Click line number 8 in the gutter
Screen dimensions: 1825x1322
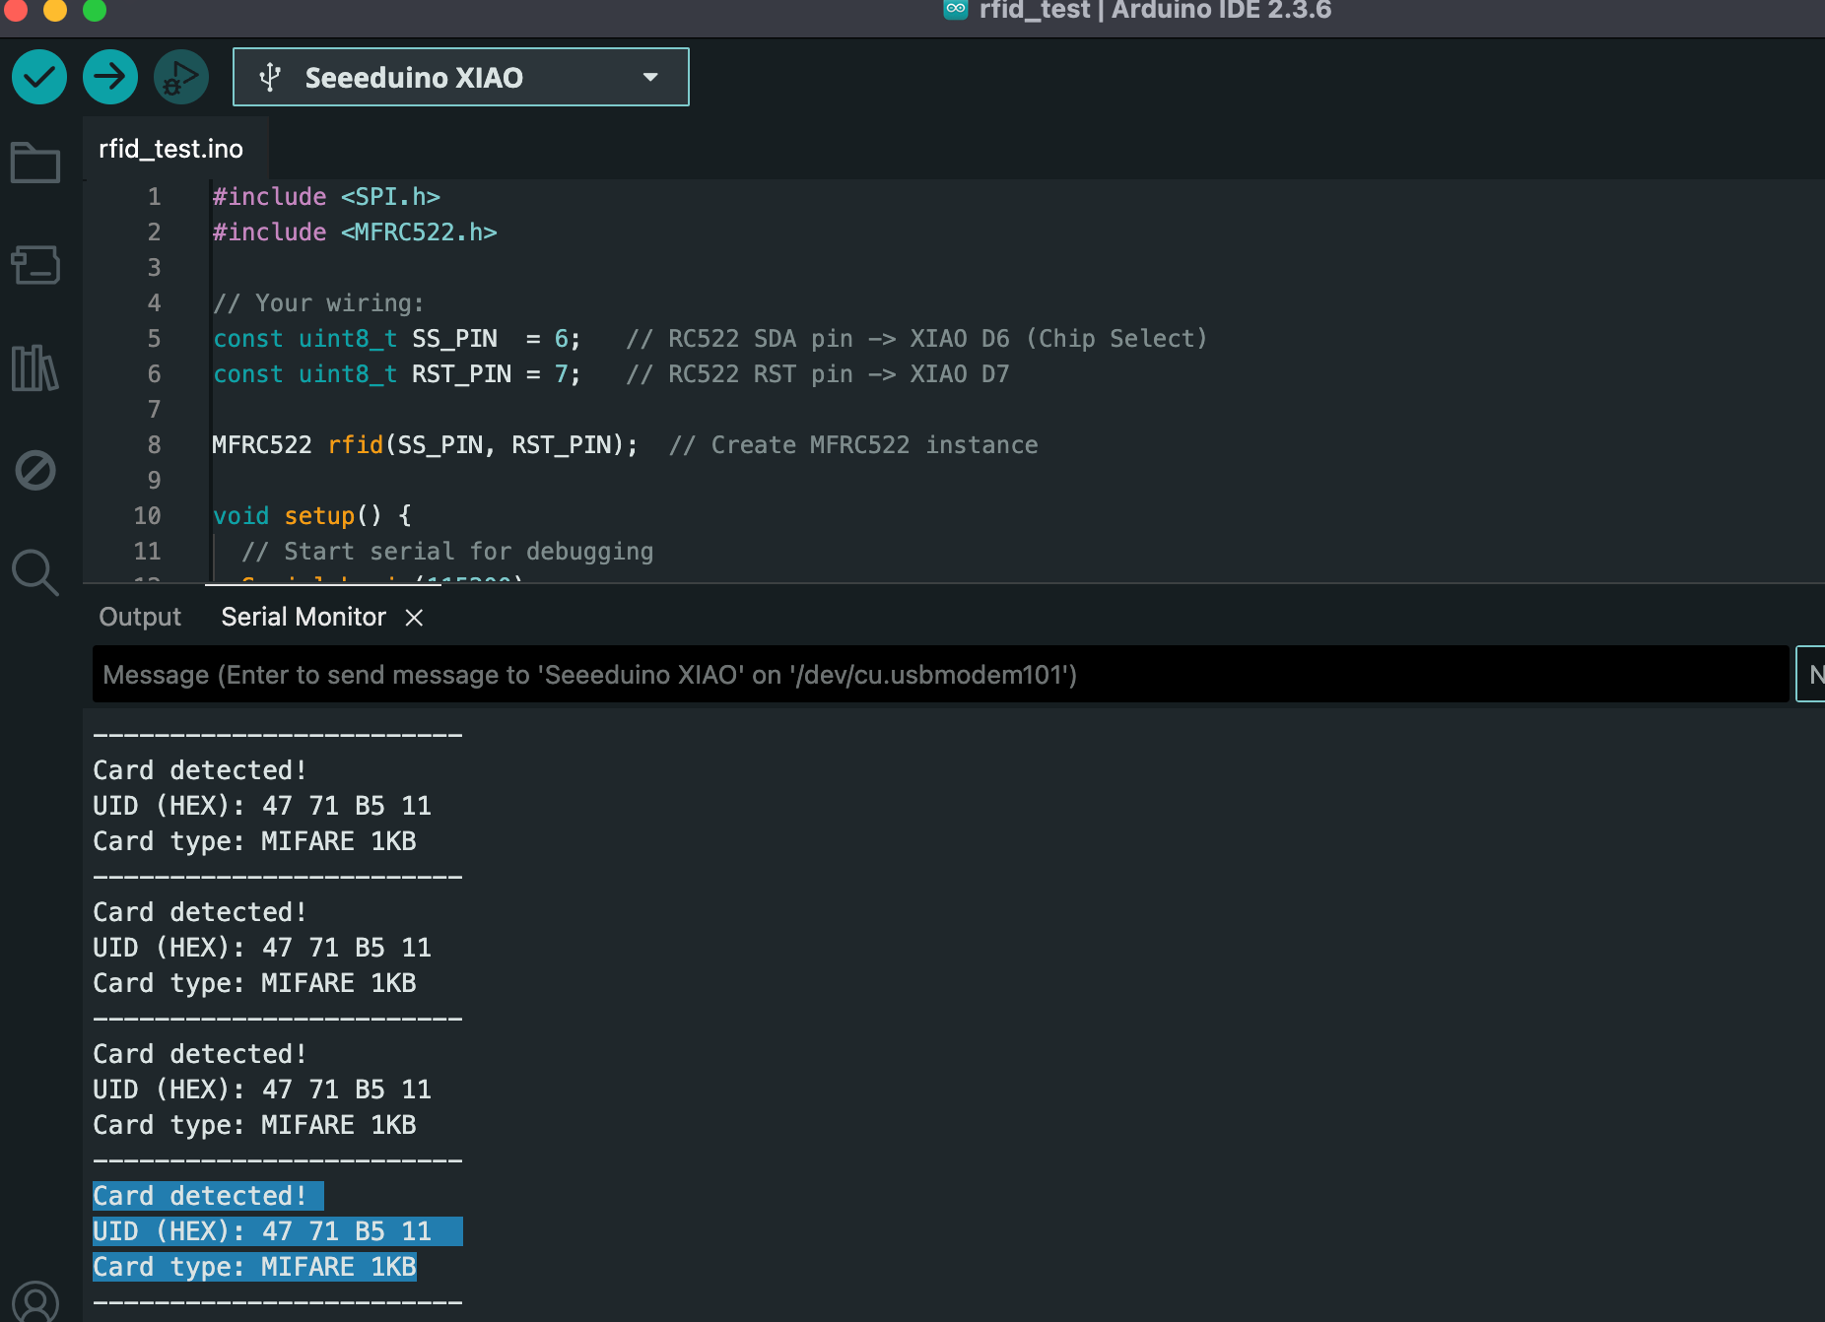[x=154, y=445]
